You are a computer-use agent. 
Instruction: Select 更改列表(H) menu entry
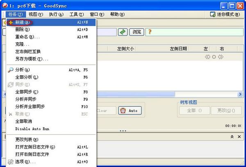(51, 140)
